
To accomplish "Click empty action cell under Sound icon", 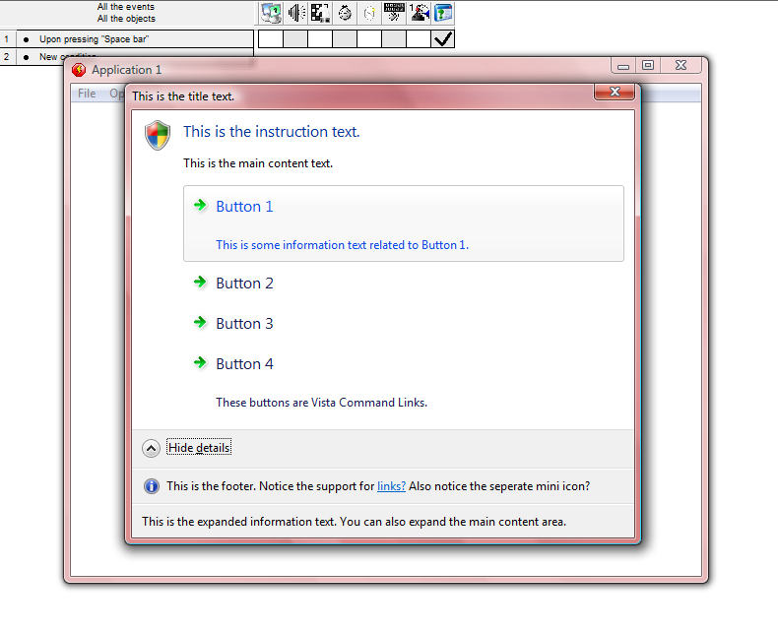I will click(x=295, y=39).
